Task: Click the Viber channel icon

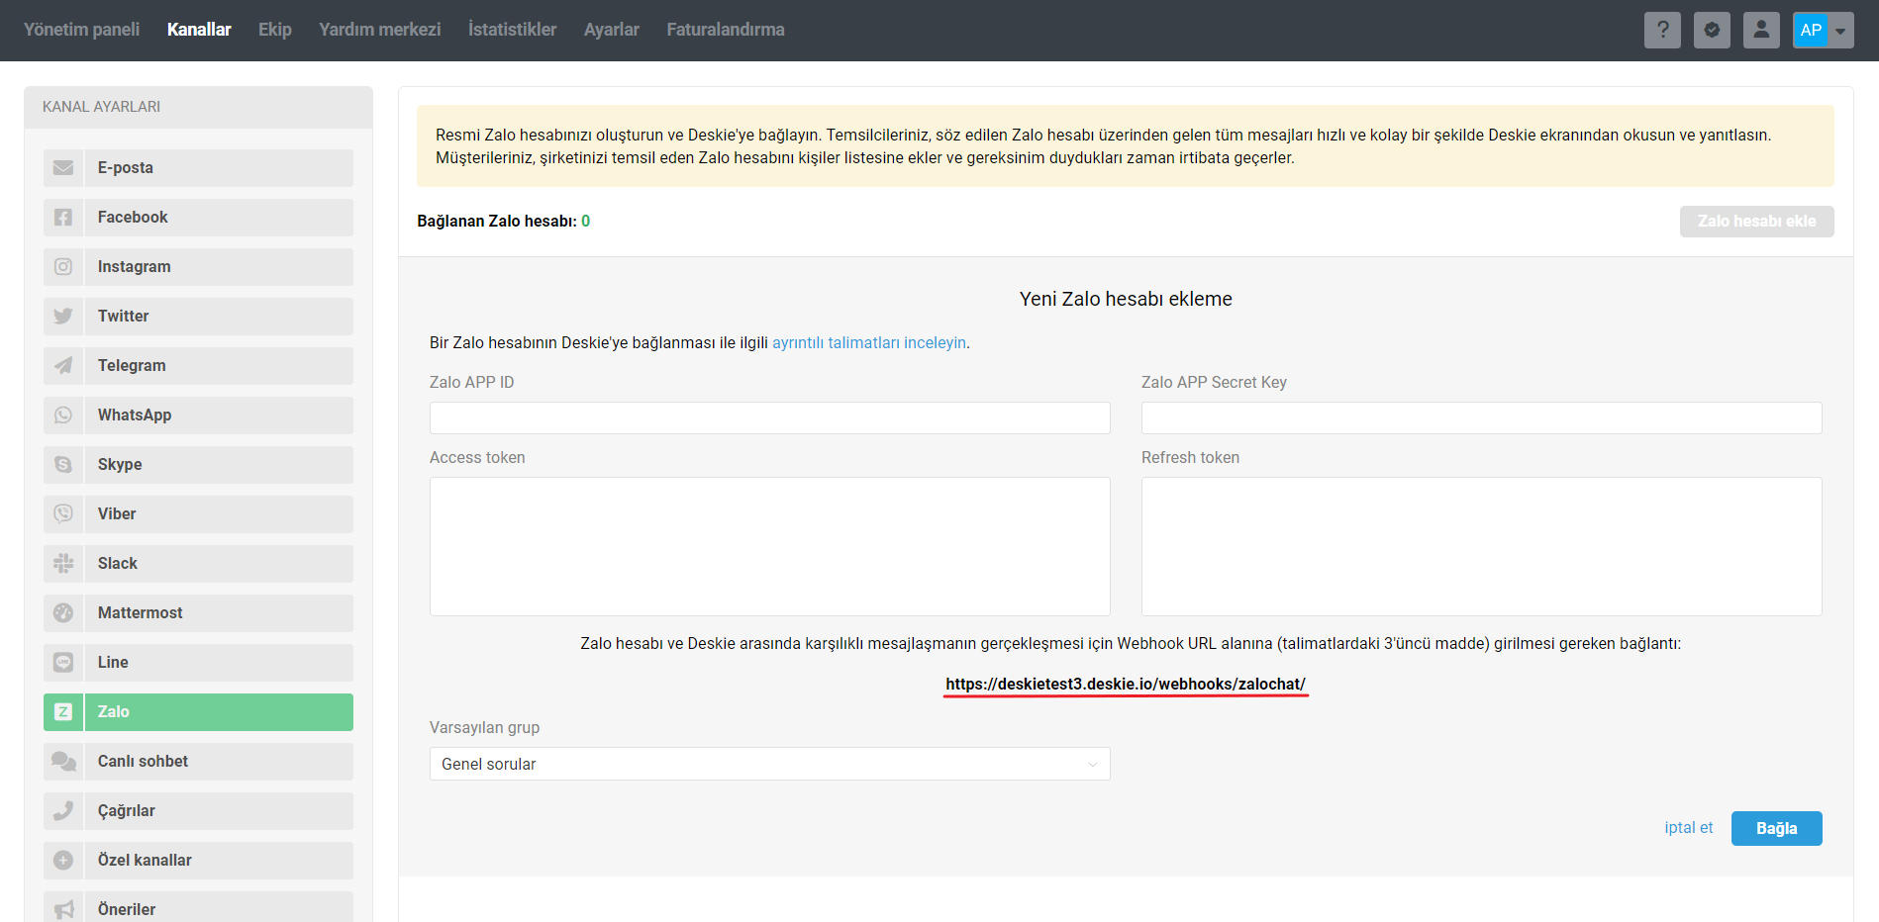Action: click(x=63, y=514)
